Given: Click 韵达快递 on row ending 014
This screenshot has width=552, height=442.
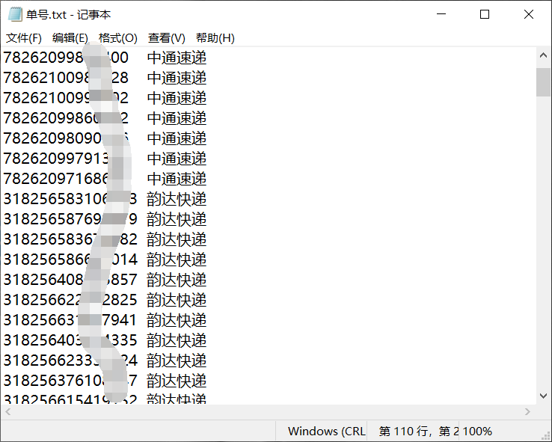Looking at the screenshot, I should click(x=177, y=260).
